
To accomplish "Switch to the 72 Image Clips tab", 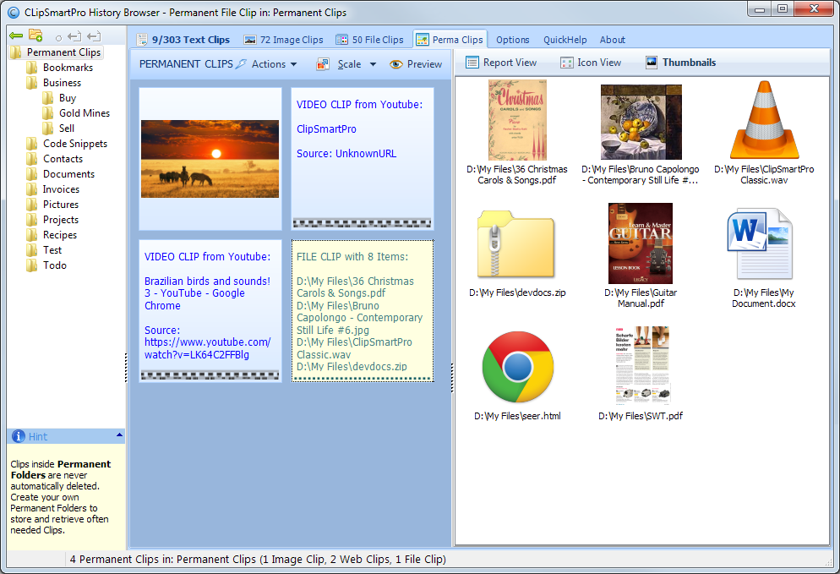I will click(x=283, y=40).
